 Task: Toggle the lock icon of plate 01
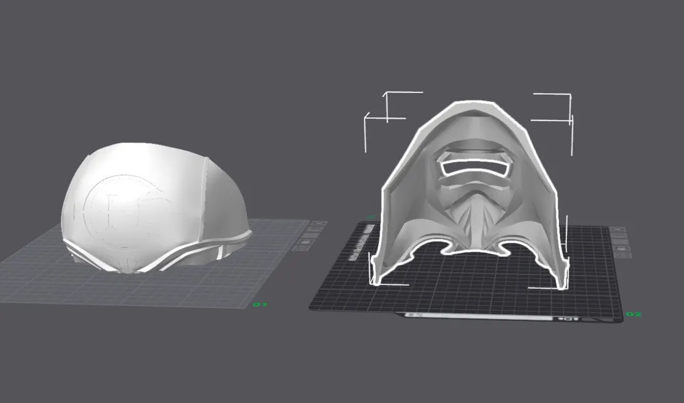[306, 242]
